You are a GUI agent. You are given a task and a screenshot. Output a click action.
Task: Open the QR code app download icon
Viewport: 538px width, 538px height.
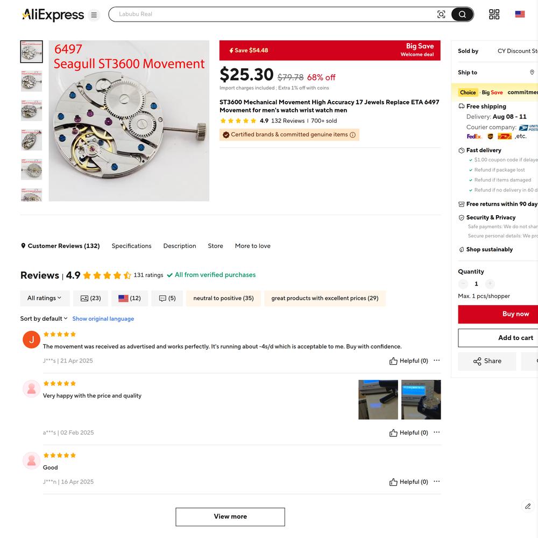494,15
